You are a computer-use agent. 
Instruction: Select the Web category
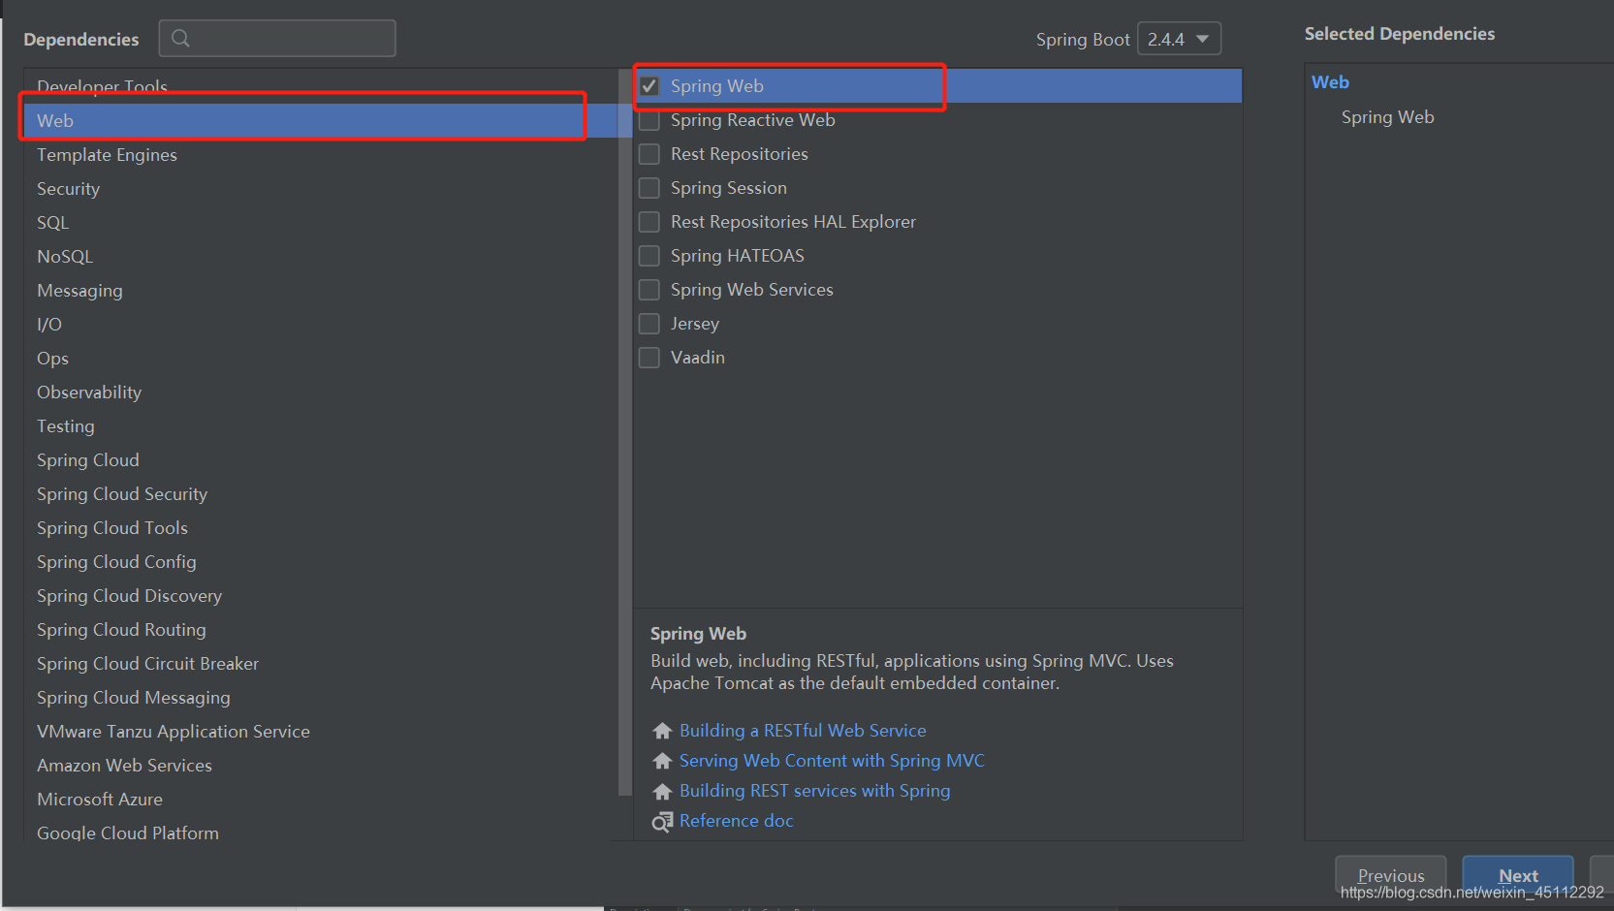321,121
